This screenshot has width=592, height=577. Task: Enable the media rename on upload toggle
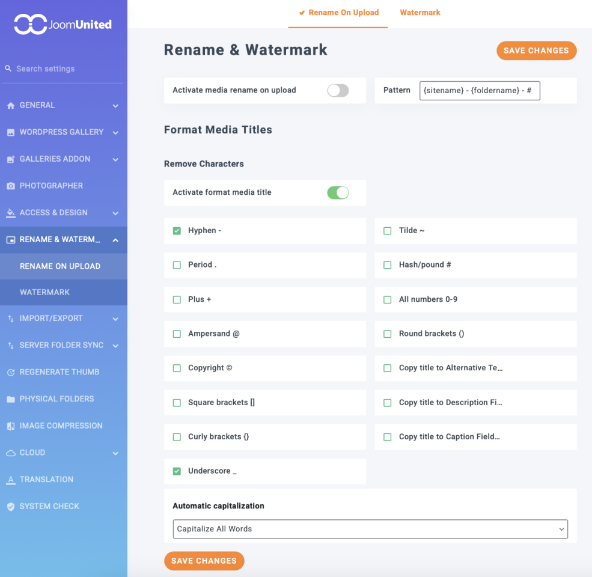pyautogui.click(x=338, y=91)
